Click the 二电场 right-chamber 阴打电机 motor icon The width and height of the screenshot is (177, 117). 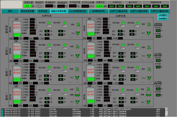click(123, 68)
